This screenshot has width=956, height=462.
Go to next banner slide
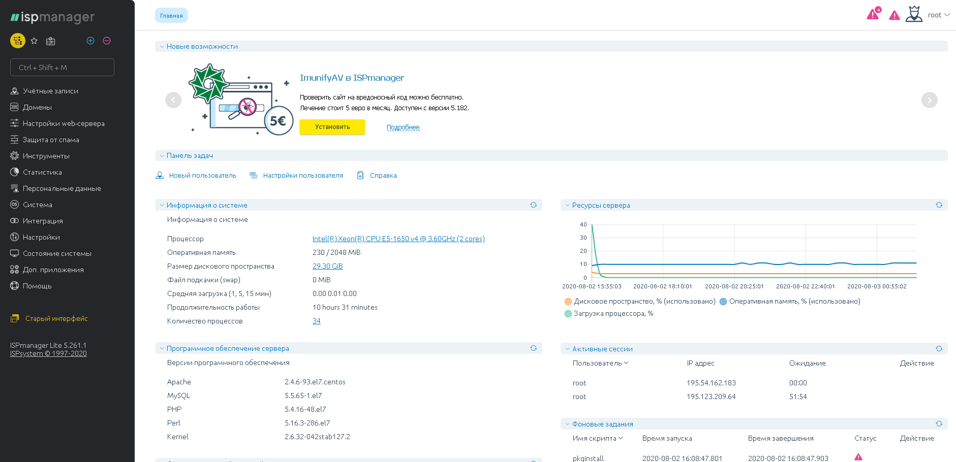pos(930,100)
